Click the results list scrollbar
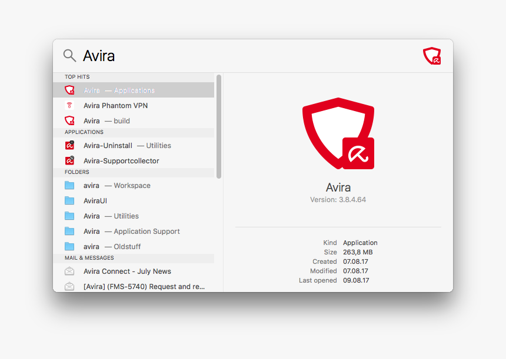The height and width of the screenshot is (359, 506). pyautogui.click(x=219, y=126)
